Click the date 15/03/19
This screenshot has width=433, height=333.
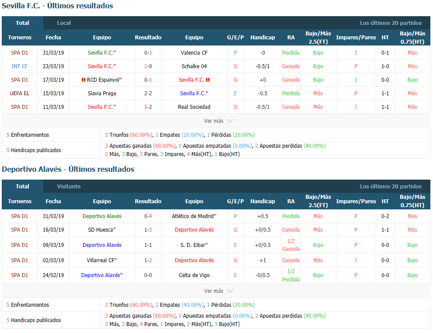[53, 93]
